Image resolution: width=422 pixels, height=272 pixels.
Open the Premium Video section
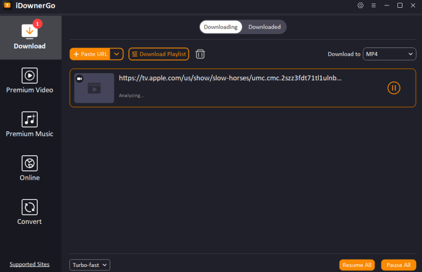pyautogui.click(x=30, y=80)
